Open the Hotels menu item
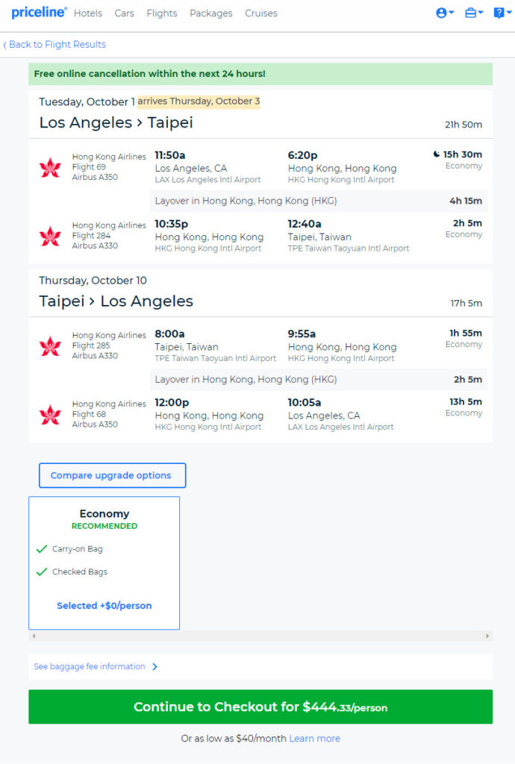The image size is (515, 764). pyautogui.click(x=88, y=13)
